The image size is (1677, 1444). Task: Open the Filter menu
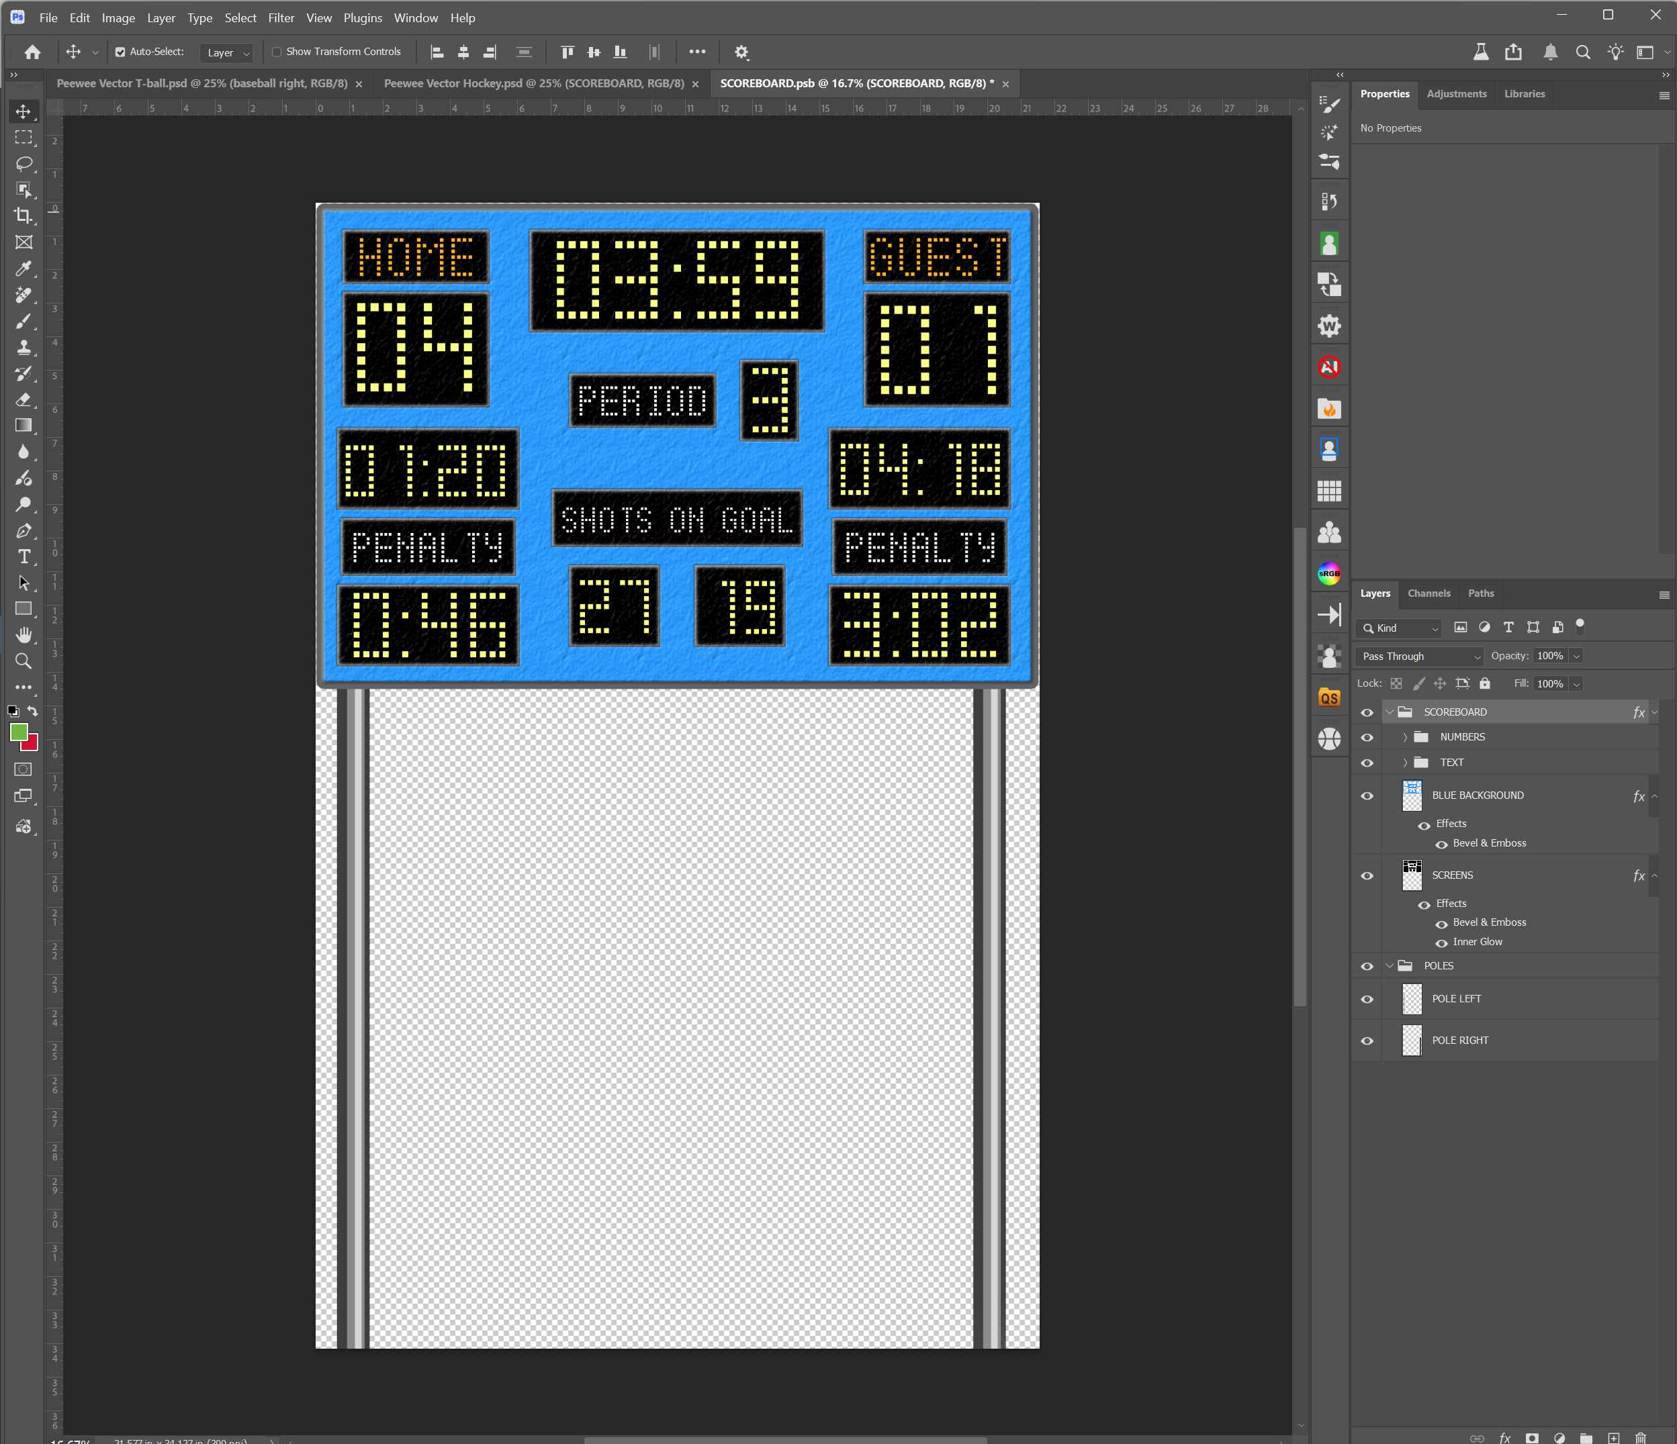[x=281, y=18]
